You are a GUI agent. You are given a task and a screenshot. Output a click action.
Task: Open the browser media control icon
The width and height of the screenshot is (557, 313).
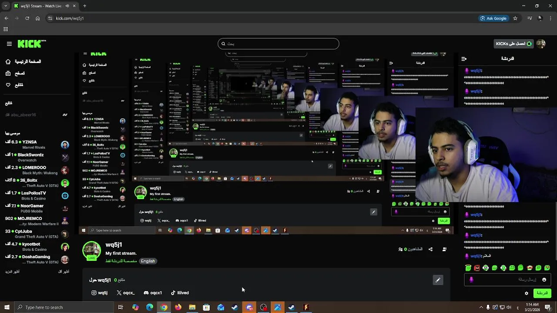click(530, 18)
